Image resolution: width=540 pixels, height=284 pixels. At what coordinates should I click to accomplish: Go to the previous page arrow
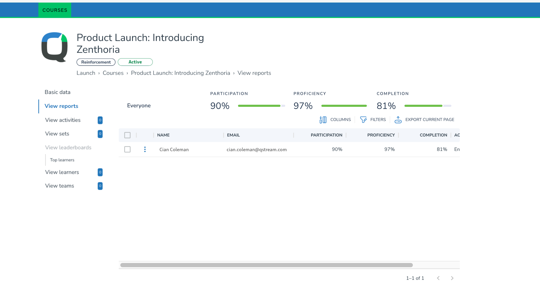[x=438, y=278]
